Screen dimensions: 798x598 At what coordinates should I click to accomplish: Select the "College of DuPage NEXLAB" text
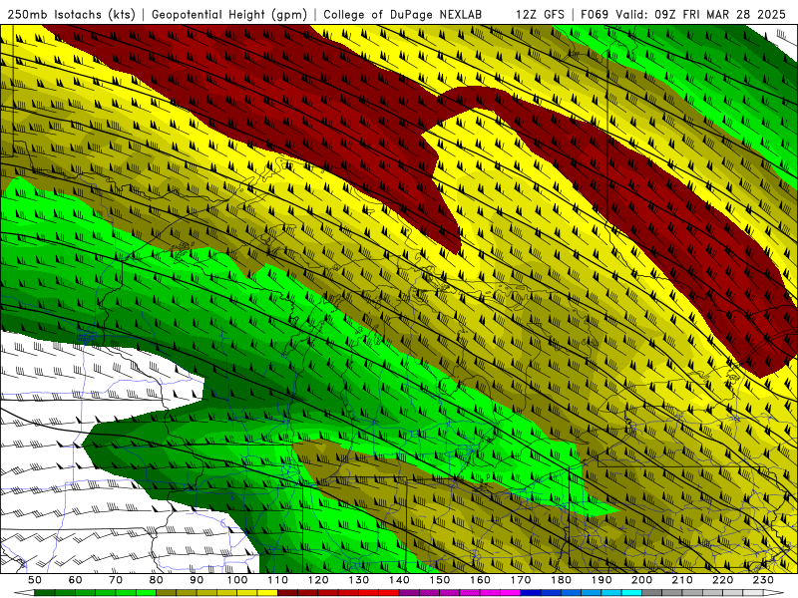[x=403, y=14]
